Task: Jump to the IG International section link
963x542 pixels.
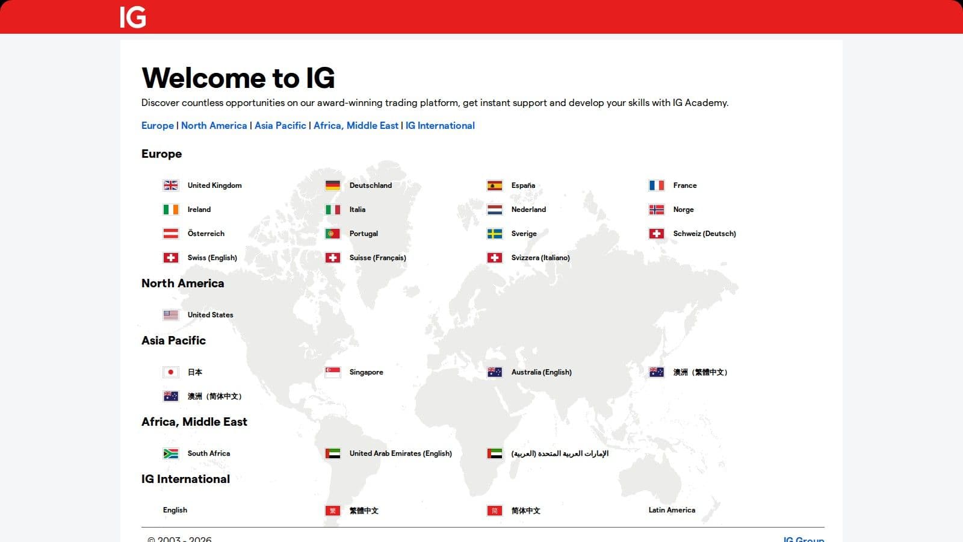Action: (440, 125)
